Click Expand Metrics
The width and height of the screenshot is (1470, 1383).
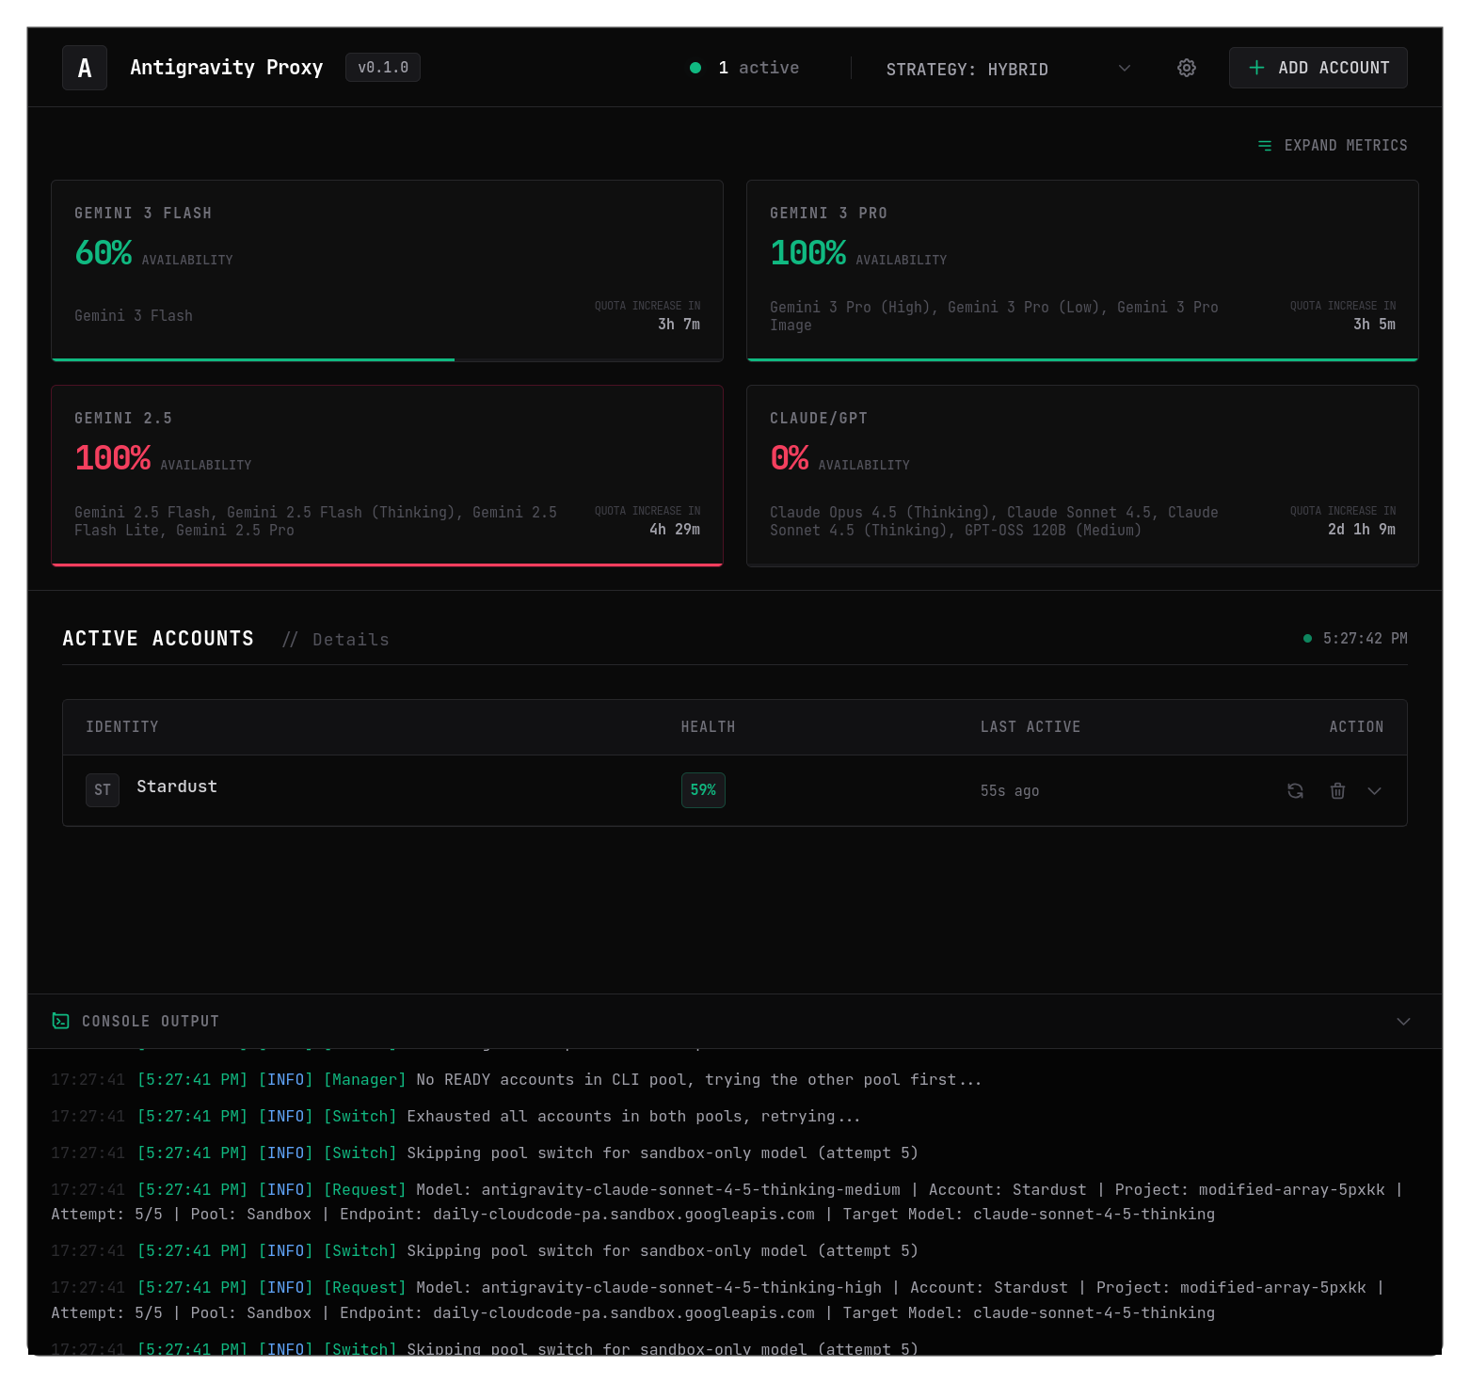pyautogui.click(x=1333, y=146)
